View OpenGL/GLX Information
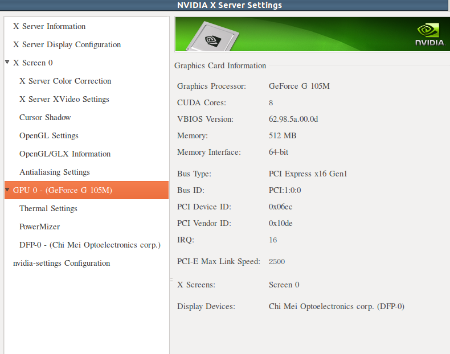The width and height of the screenshot is (450, 354). tap(65, 154)
